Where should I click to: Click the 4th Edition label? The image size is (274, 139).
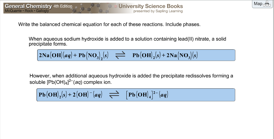coord(63,6)
